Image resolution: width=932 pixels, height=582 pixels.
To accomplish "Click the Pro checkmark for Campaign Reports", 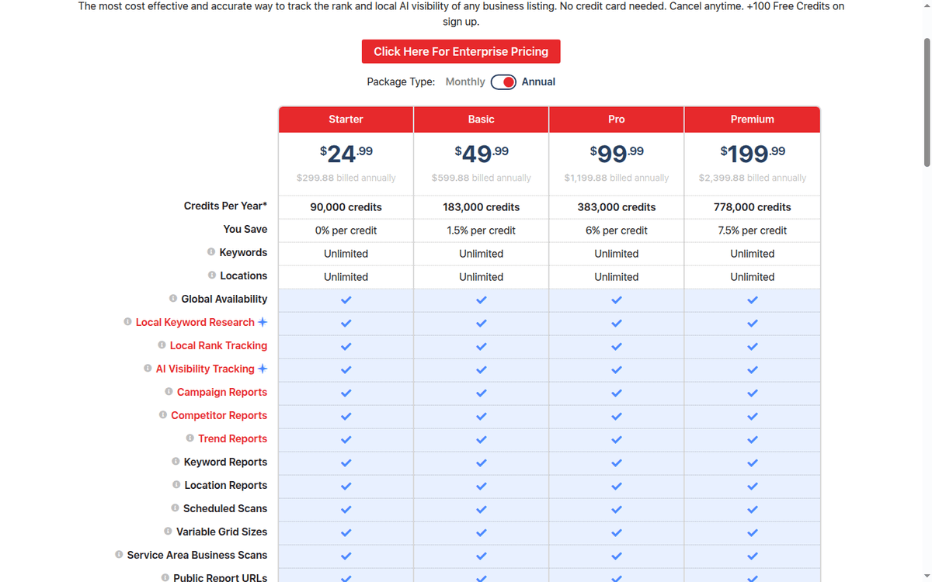I will (x=617, y=393).
